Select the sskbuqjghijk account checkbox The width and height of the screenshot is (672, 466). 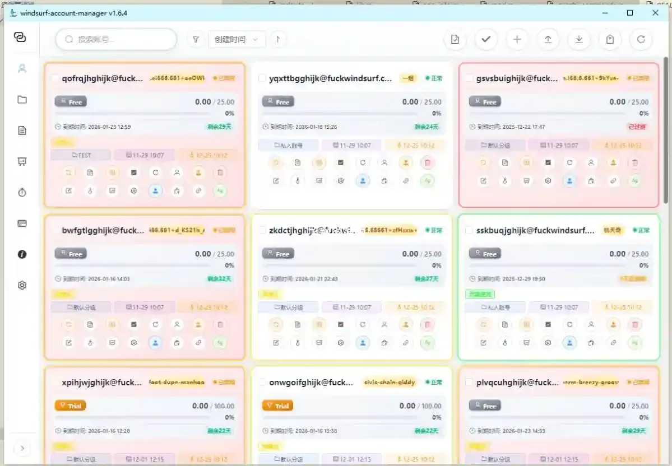(469, 230)
